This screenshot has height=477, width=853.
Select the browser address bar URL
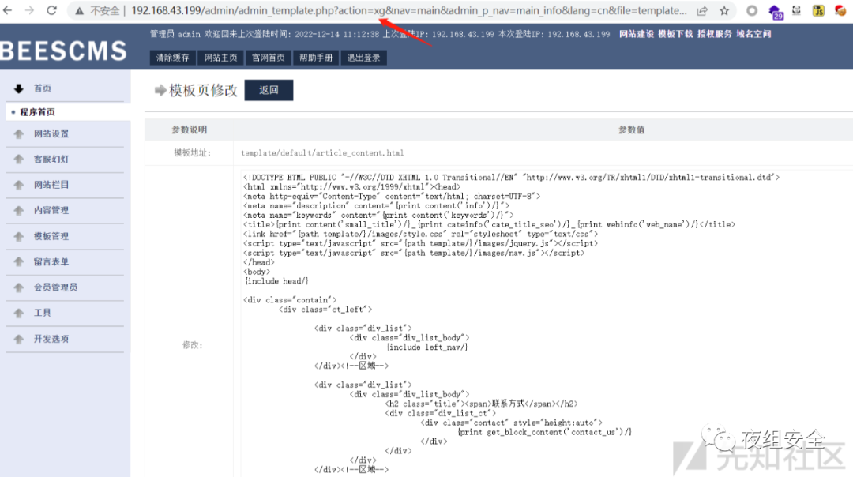(409, 11)
